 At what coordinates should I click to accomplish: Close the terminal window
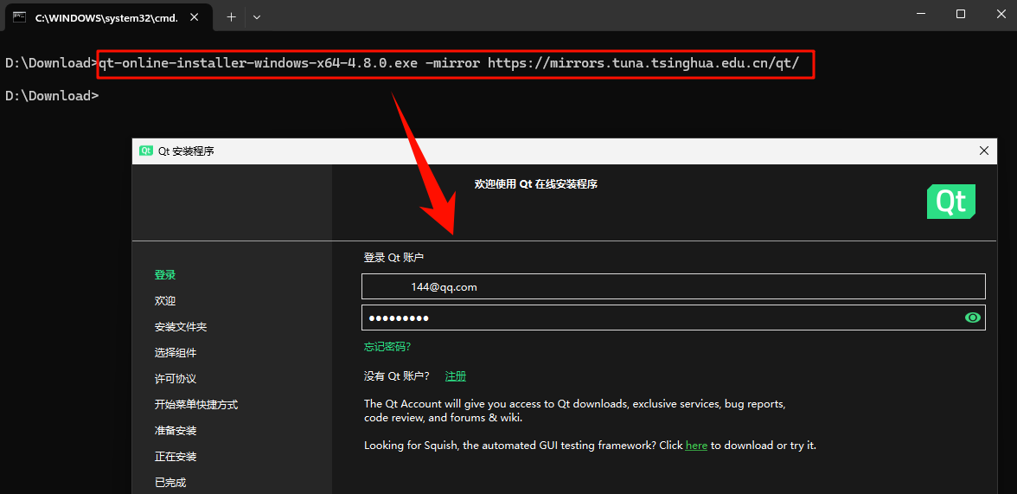tap(1000, 15)
